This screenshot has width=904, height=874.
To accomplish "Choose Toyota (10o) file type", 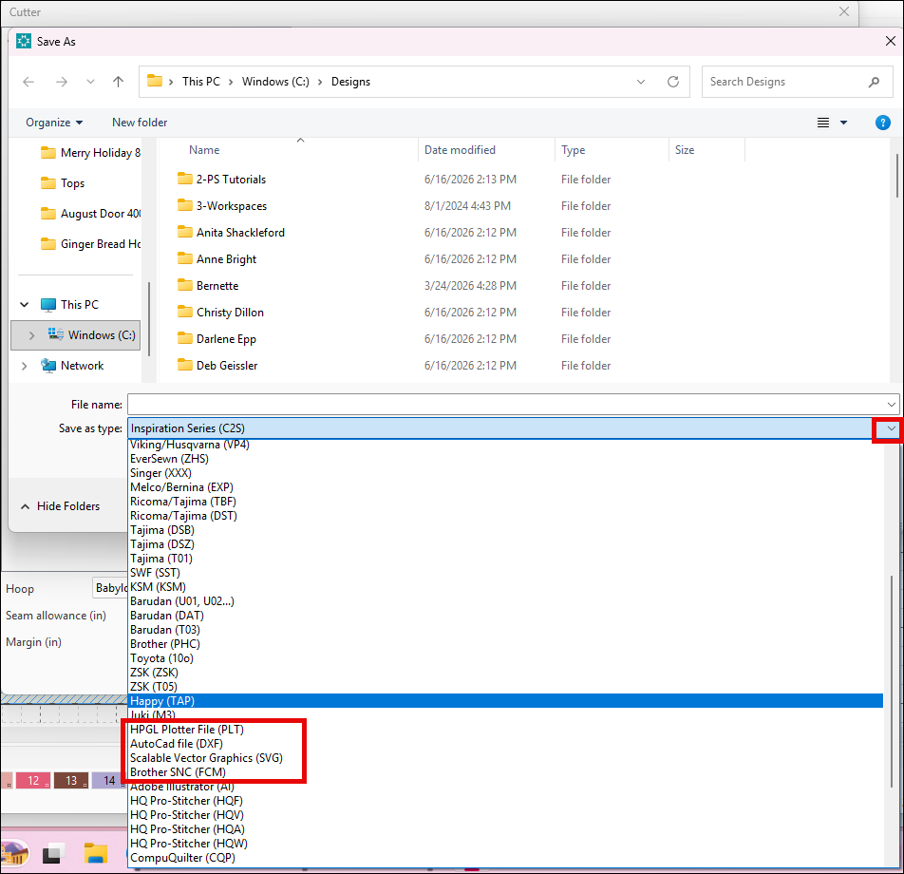I will [x=161, y=658].
